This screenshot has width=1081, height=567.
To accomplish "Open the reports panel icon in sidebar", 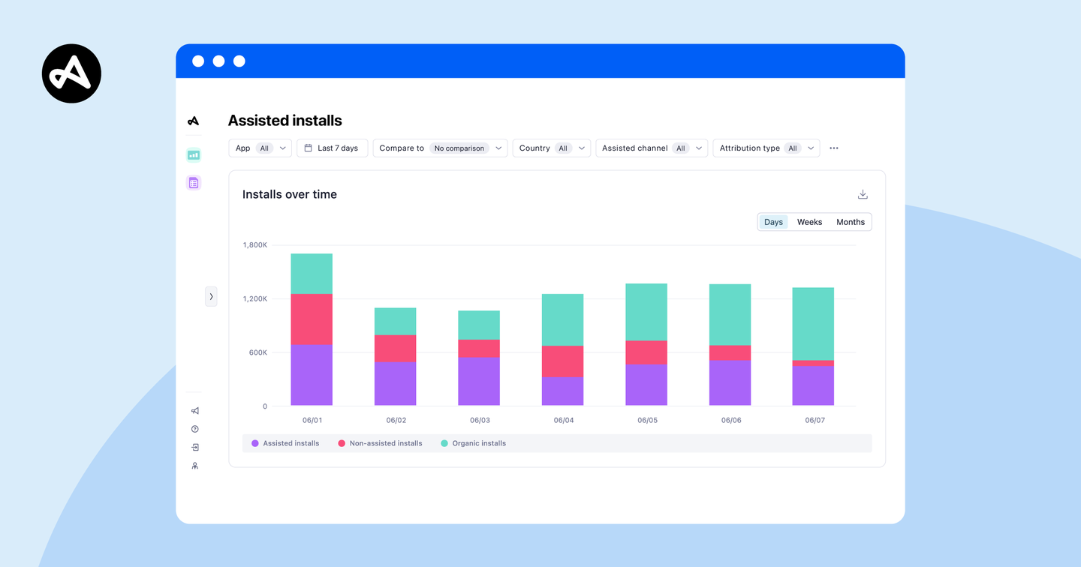I will point(193,182).
